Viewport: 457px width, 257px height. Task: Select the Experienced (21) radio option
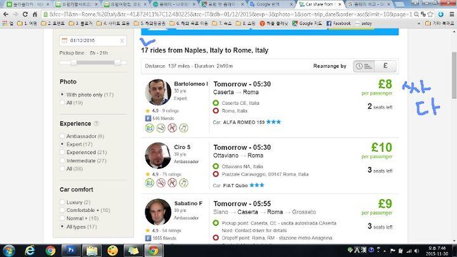pyautogui.click(x=62, y=152)
